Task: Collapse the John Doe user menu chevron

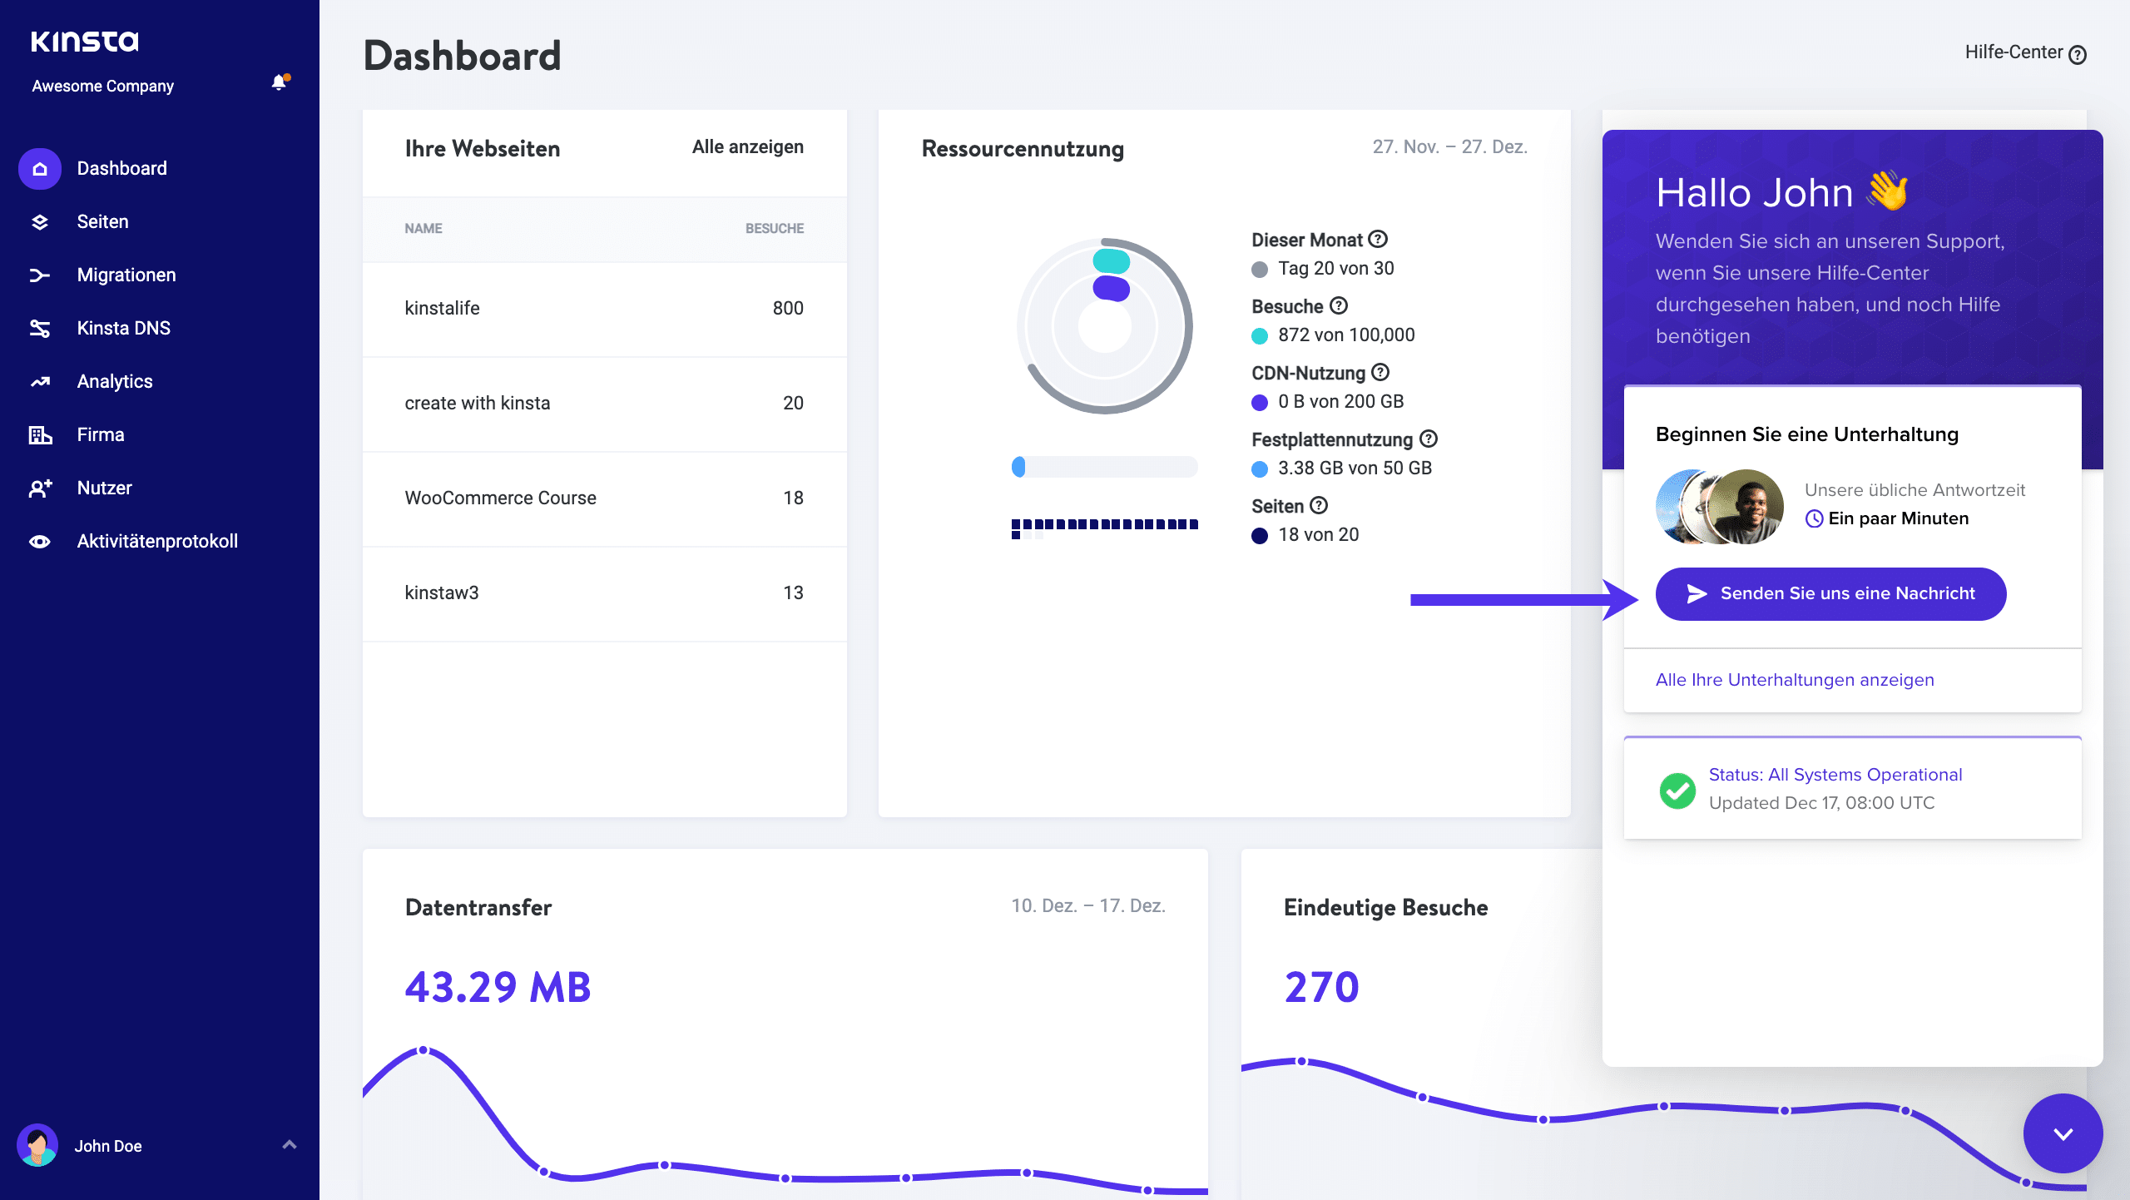Action: point(290,1145)
